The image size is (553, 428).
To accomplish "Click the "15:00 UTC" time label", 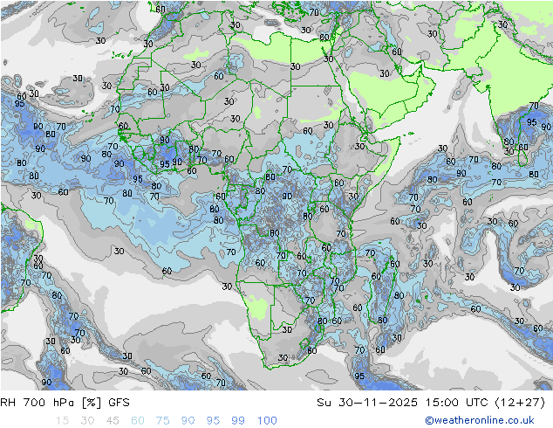I will click(x=457, y=402).
